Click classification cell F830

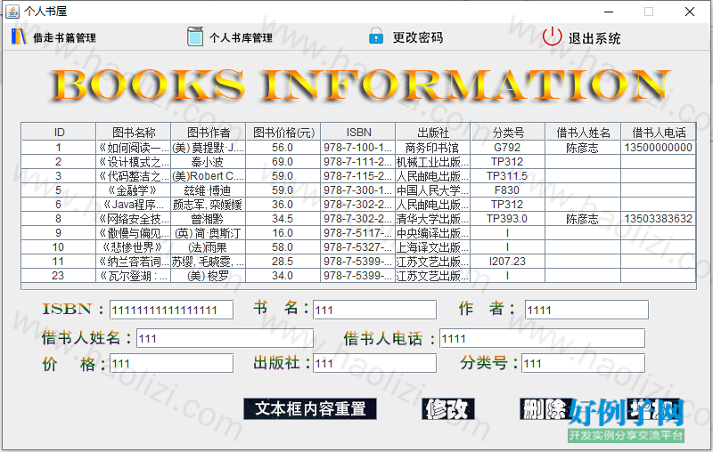pyautogui.click(x=508, y=190)
